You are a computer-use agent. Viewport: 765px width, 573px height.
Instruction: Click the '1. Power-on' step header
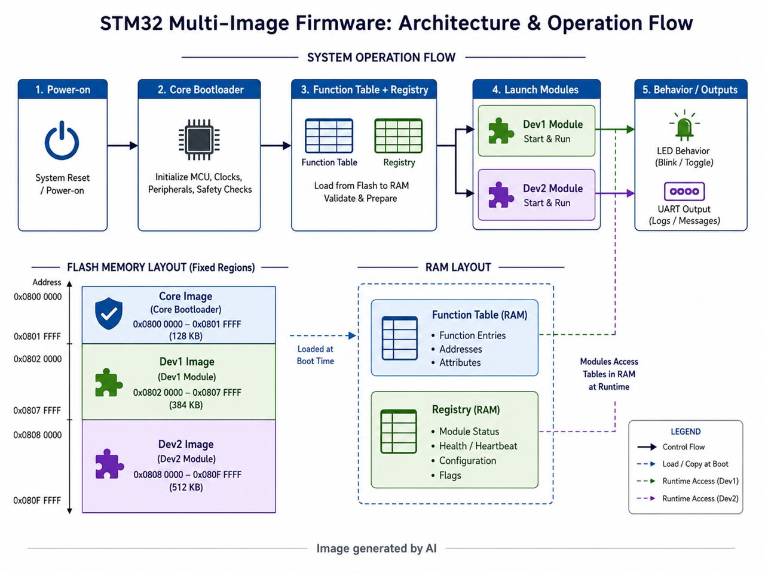click(x=63, y=90)
